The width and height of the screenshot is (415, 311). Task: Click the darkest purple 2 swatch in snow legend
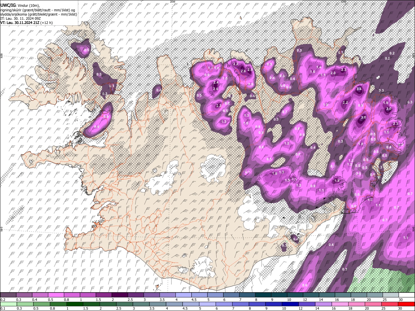pyautogui.click(x=120, y=295)
